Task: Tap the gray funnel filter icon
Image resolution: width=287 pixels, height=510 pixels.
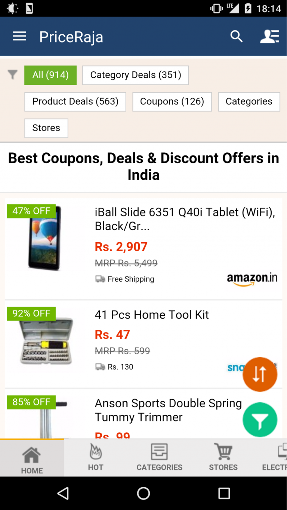Action: 13,75
